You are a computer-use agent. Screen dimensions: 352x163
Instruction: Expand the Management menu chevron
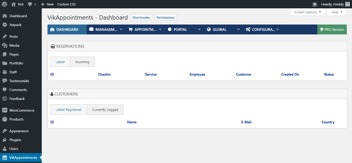click(x=121, y=29)
